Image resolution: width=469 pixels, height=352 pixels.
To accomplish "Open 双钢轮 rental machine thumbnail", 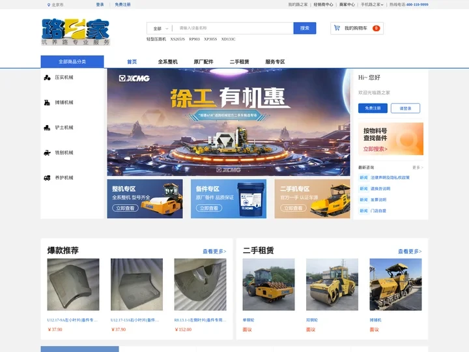I will click(332, 284).
